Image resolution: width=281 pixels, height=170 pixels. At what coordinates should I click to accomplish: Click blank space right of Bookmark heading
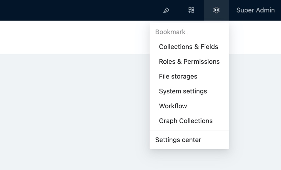(x=207, y=32)
